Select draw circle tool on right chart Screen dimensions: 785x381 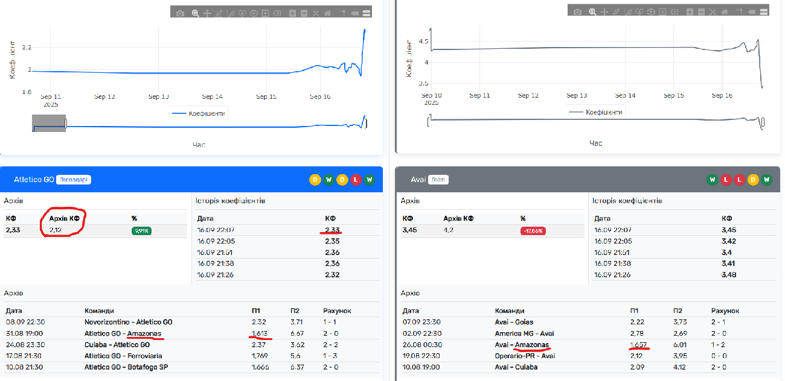(x=650, y=11)
